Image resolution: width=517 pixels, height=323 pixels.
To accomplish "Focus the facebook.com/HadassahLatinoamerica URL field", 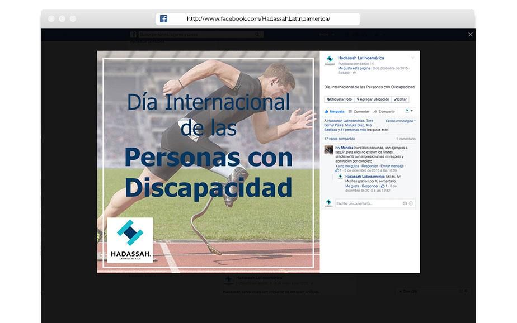I will (258, 19).
